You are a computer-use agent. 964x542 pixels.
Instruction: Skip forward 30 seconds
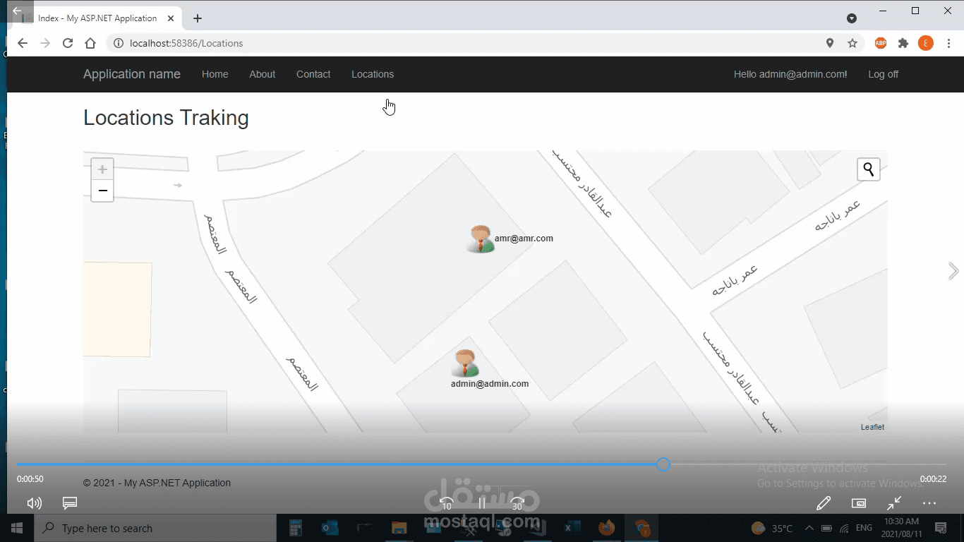pyautogui.click(x=518, y=503)
